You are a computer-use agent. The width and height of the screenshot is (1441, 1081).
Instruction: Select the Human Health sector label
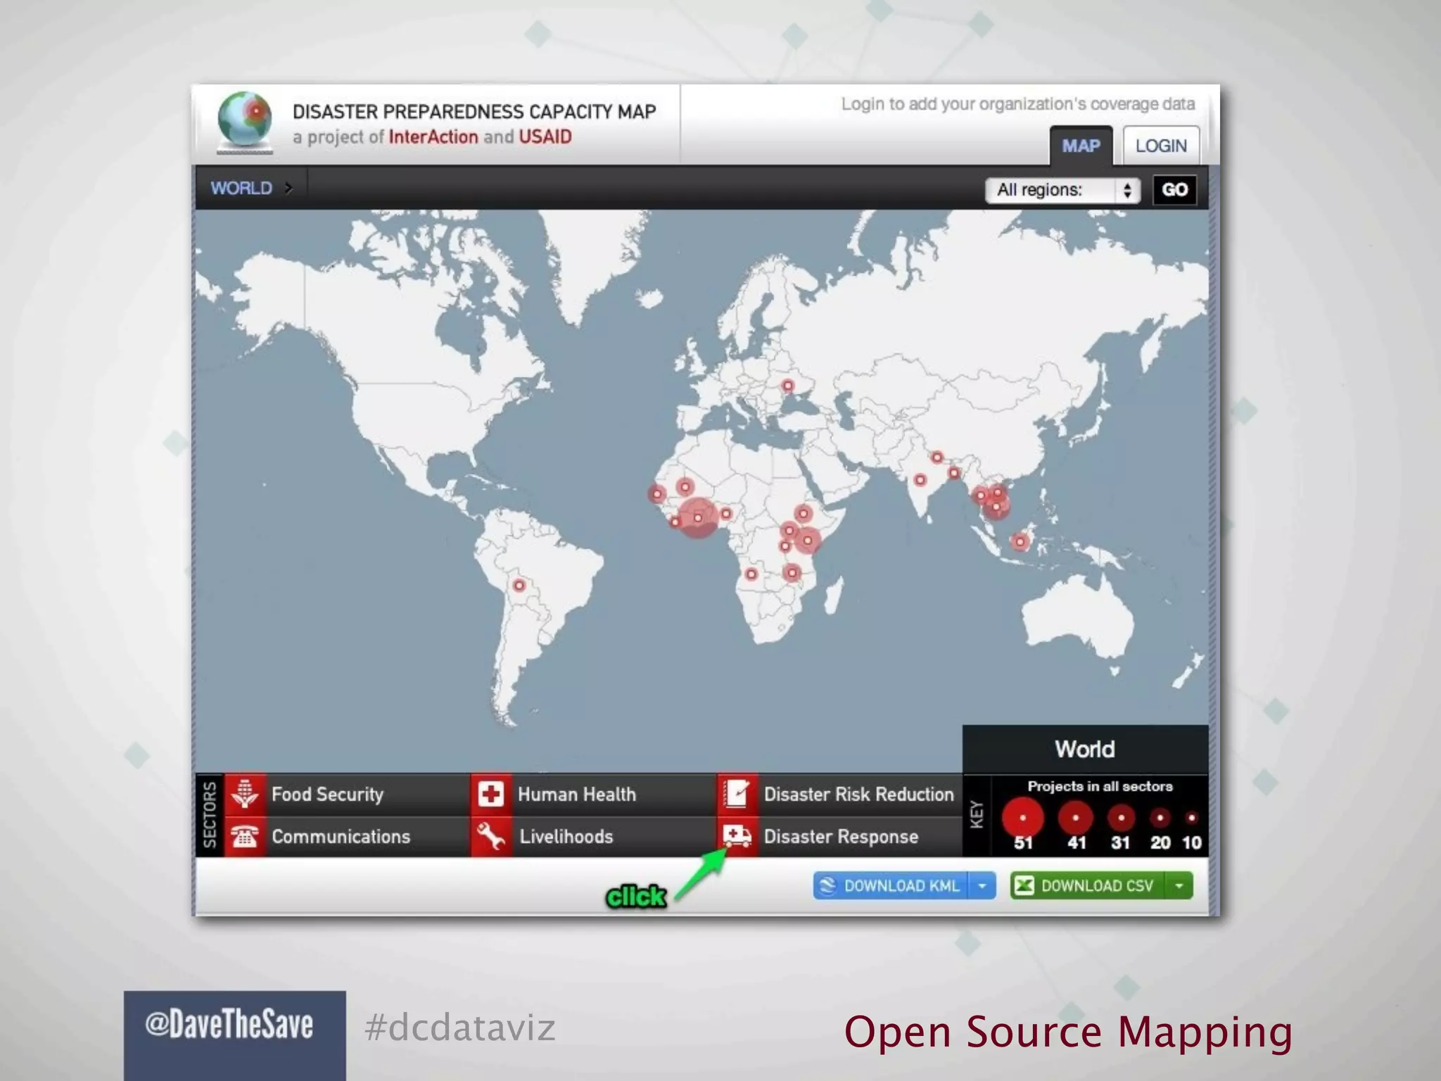coord(577,794)
